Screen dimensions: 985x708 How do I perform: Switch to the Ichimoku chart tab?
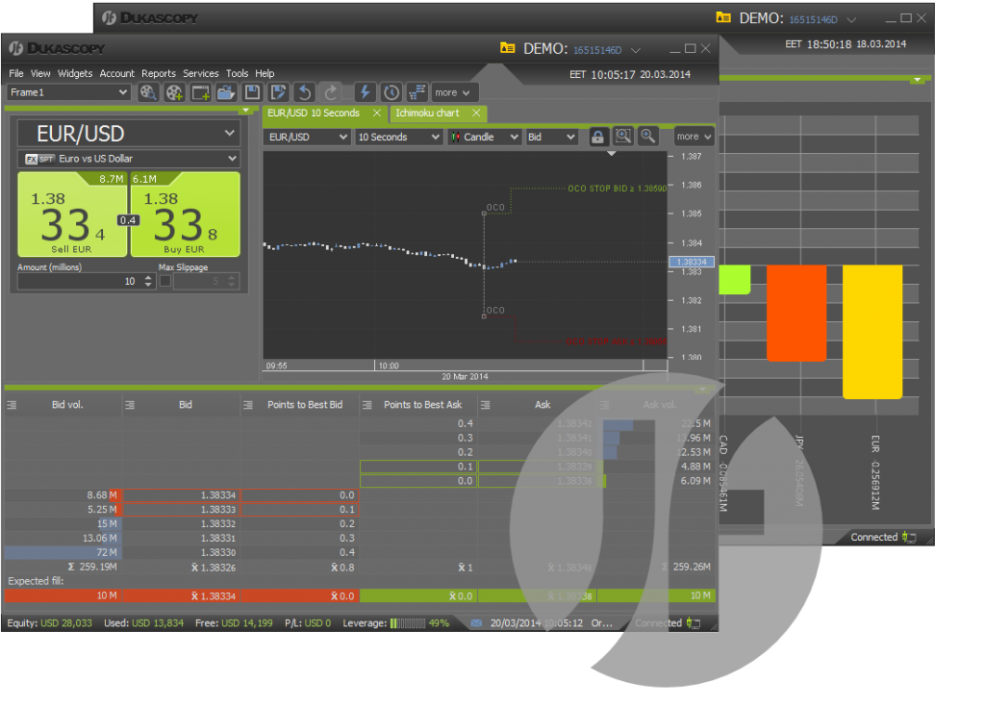point(428,114)
